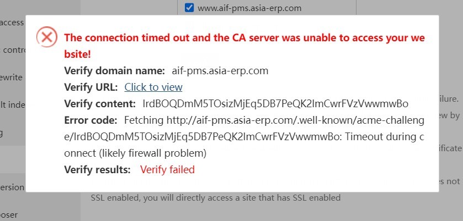Click the verify content token string
This screenshot has height=221, width=463.
coord(275,103)
